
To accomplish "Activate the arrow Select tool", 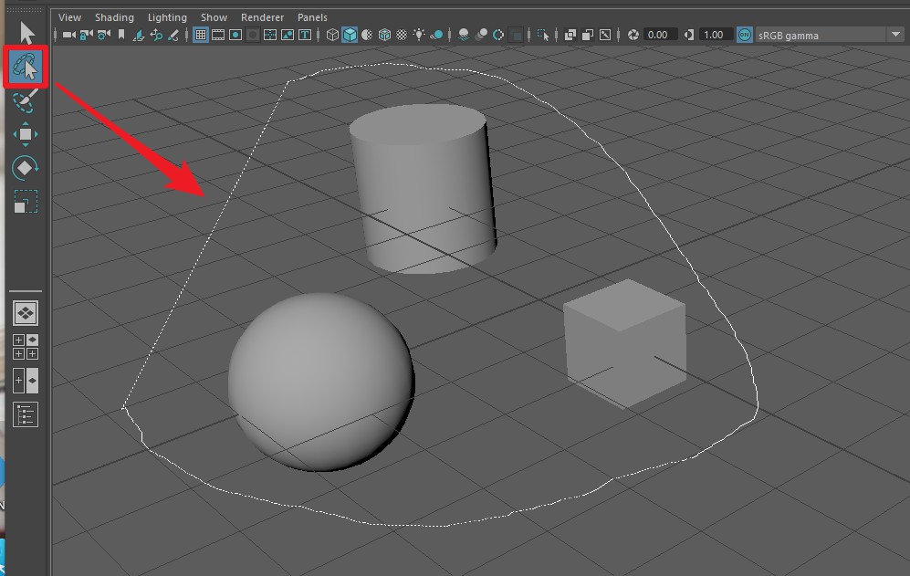I will coord(26,34).
